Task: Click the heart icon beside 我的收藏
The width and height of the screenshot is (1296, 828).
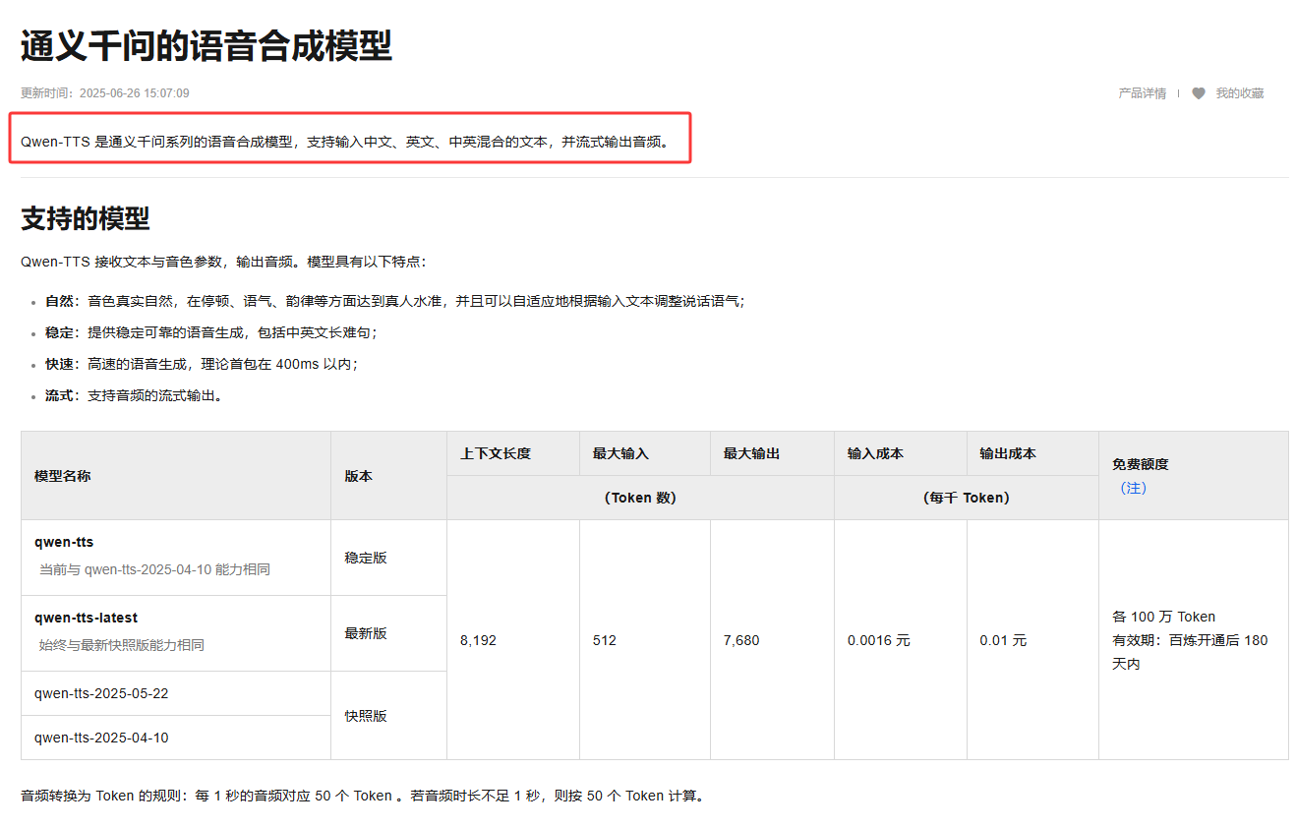Action: 1198,93
